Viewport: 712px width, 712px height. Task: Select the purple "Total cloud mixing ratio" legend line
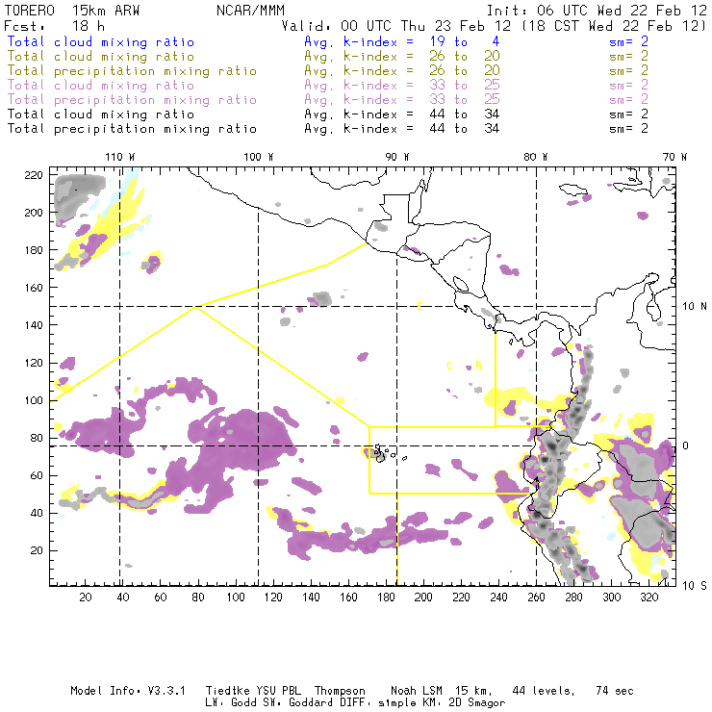tap(101, 86)
